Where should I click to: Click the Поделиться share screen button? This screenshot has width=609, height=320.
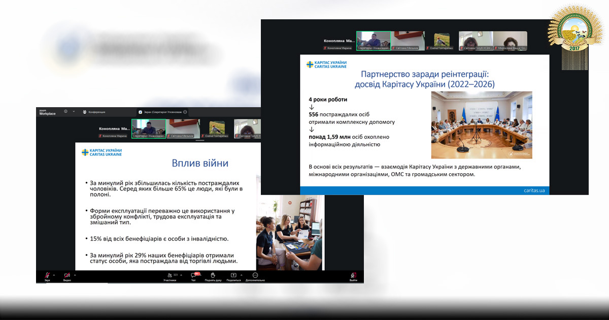(x=233, y=276)
